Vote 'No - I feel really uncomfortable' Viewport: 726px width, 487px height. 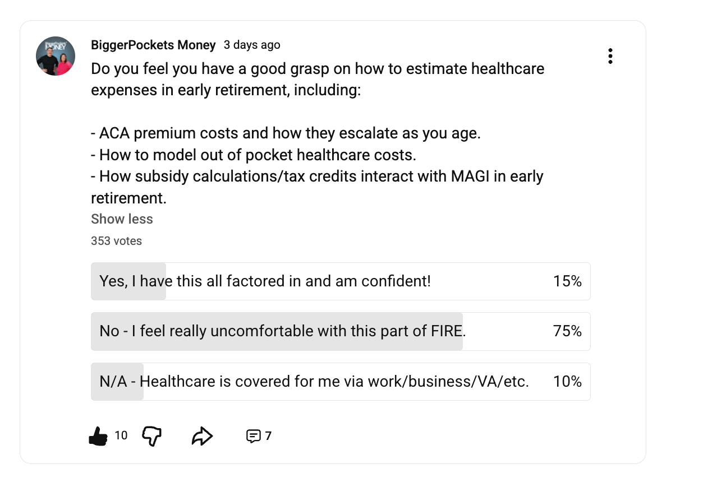283,331
